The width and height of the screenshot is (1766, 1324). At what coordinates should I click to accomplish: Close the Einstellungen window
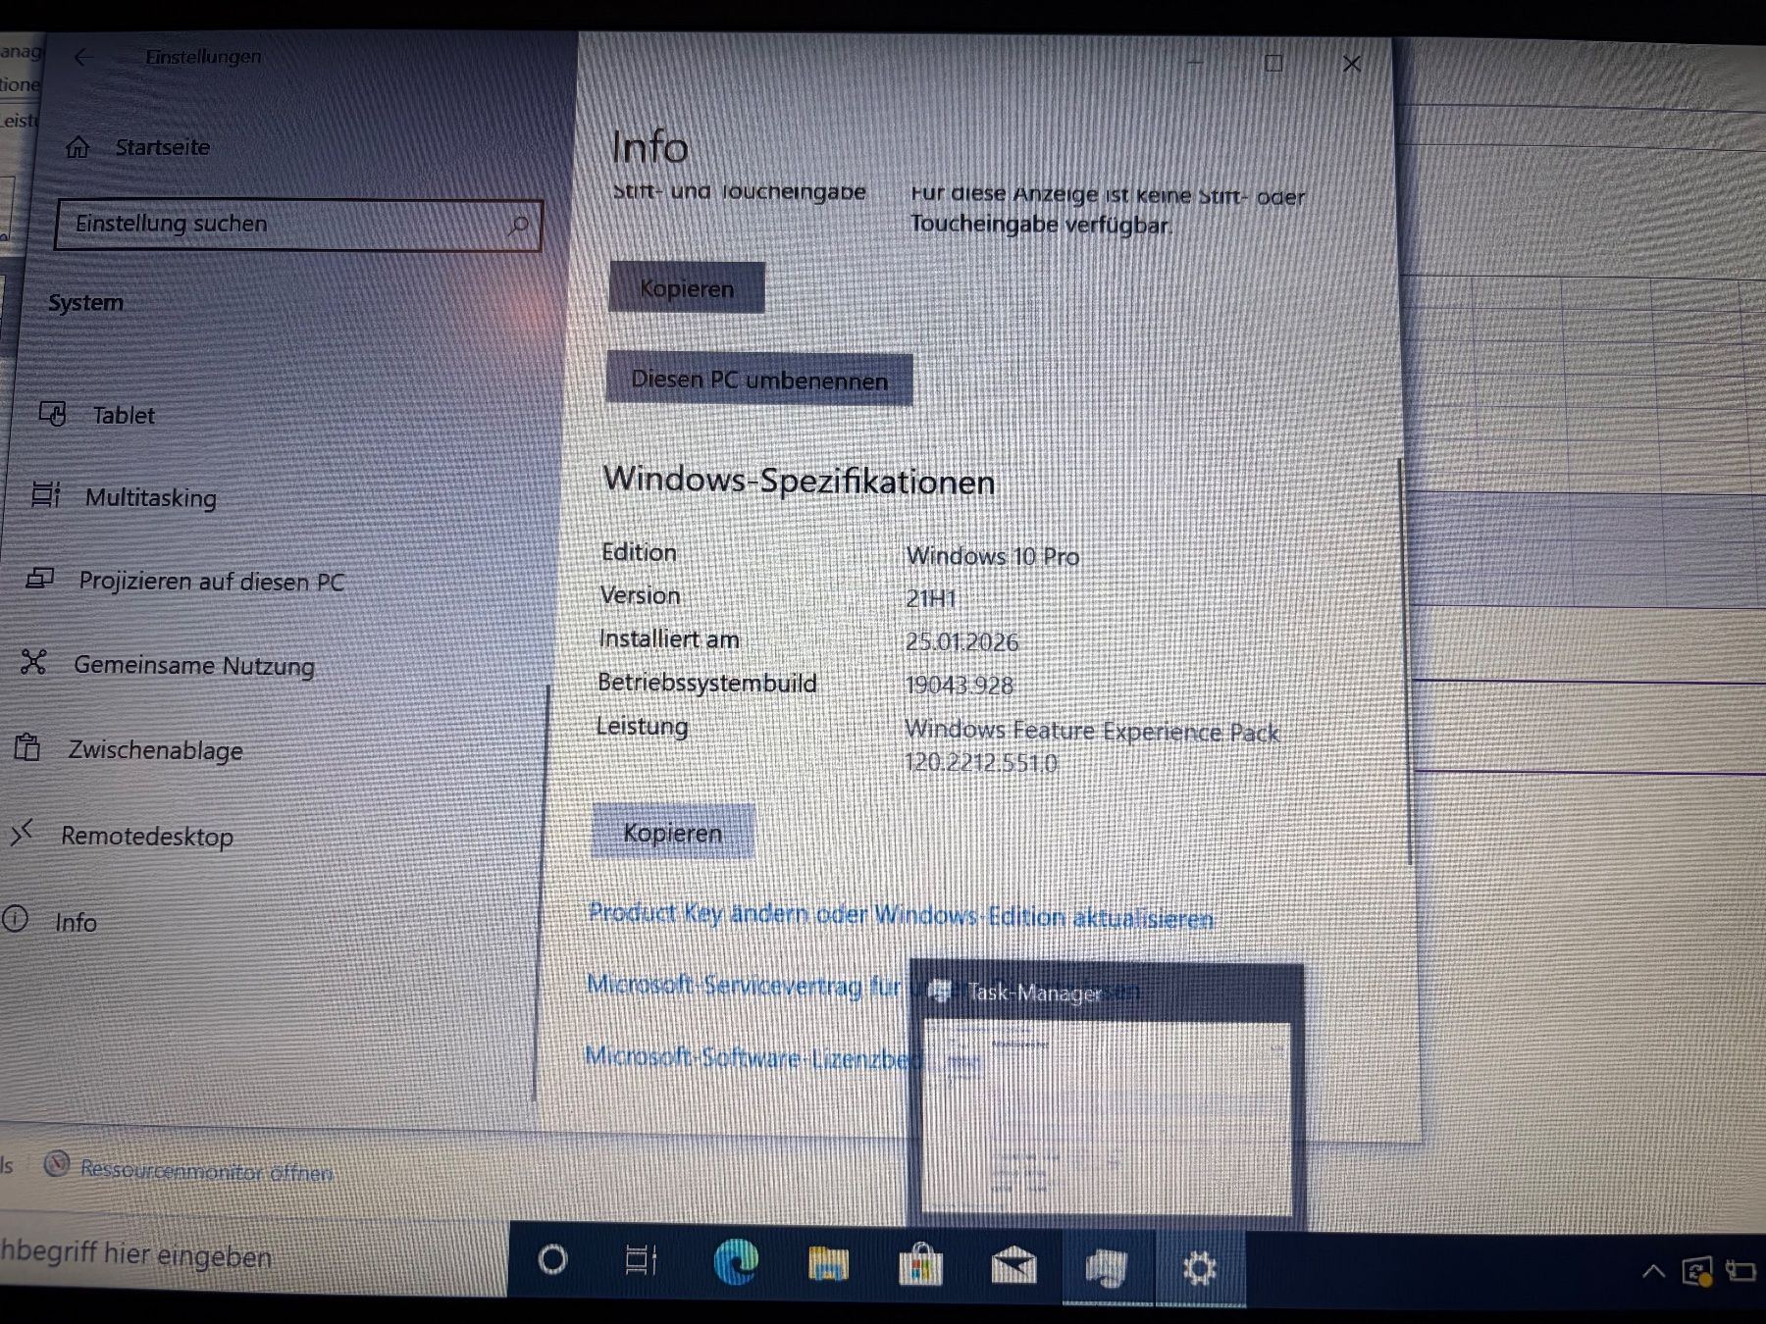click(x=1352, y=64)
